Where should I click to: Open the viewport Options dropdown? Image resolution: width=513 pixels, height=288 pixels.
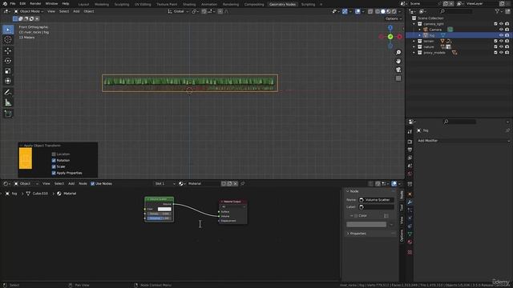pyautogui.click(x=393, y=18)
